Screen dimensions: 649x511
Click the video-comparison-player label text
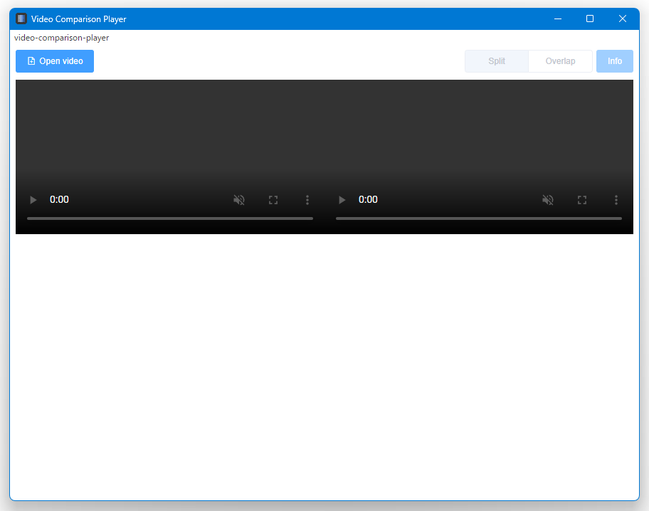(x=62, y=38)
